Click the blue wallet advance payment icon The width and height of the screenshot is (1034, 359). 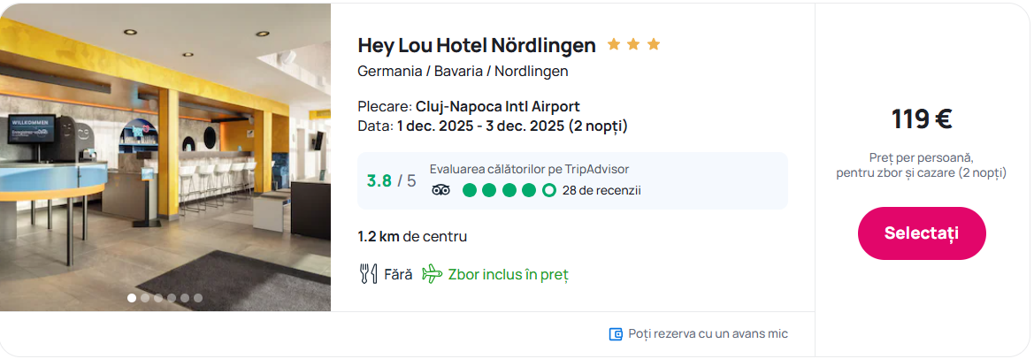(x=617, y=334)
